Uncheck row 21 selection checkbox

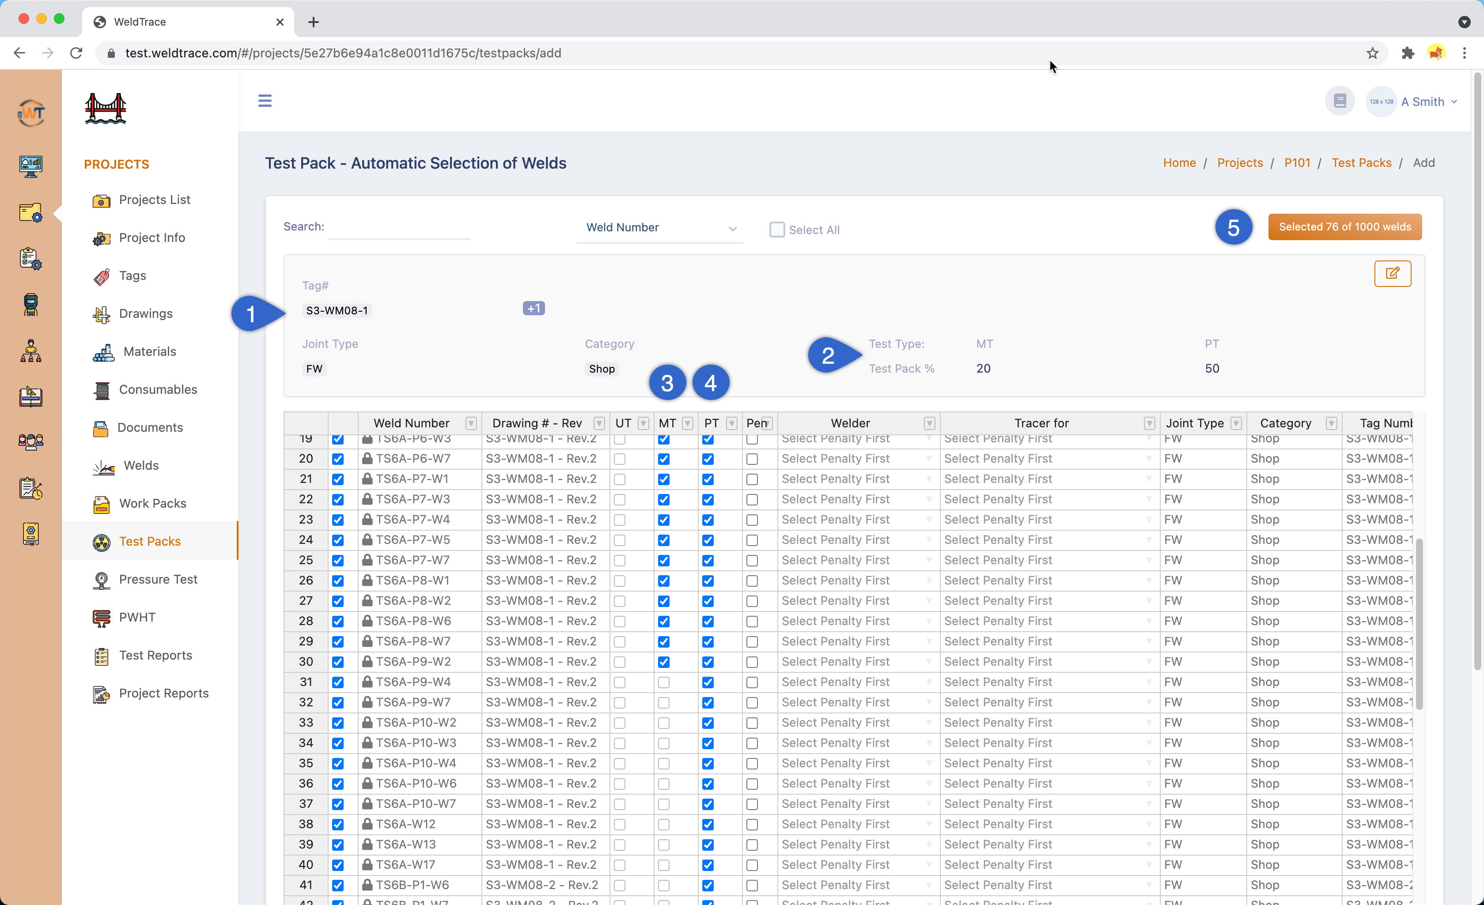tap(338, 479)
